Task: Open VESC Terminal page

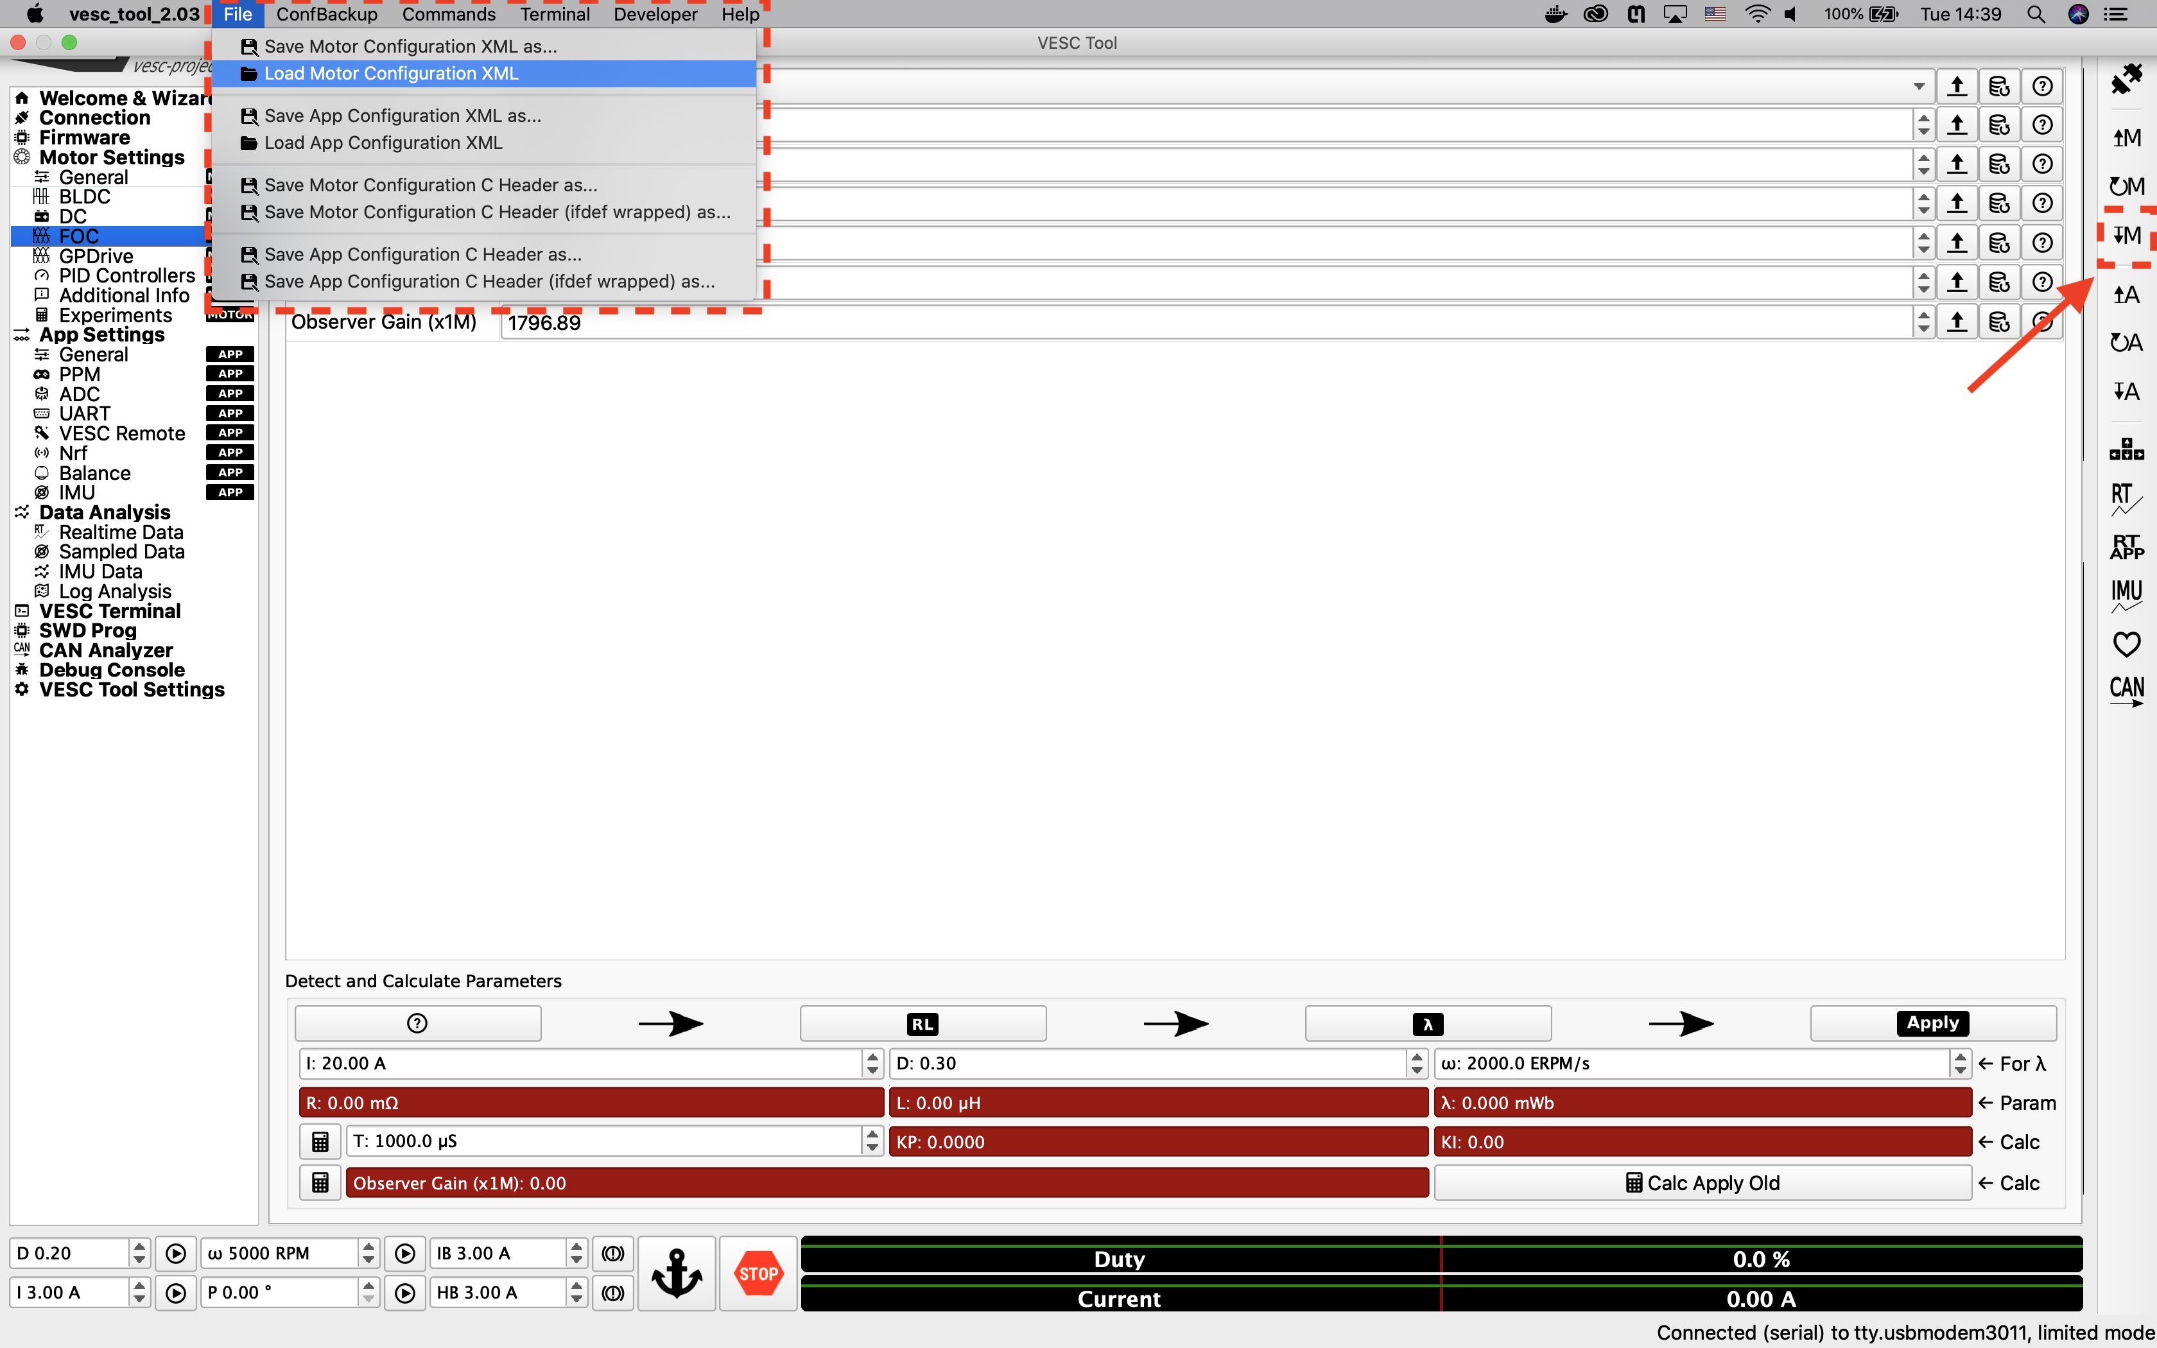Action: (x=110, y=612)
